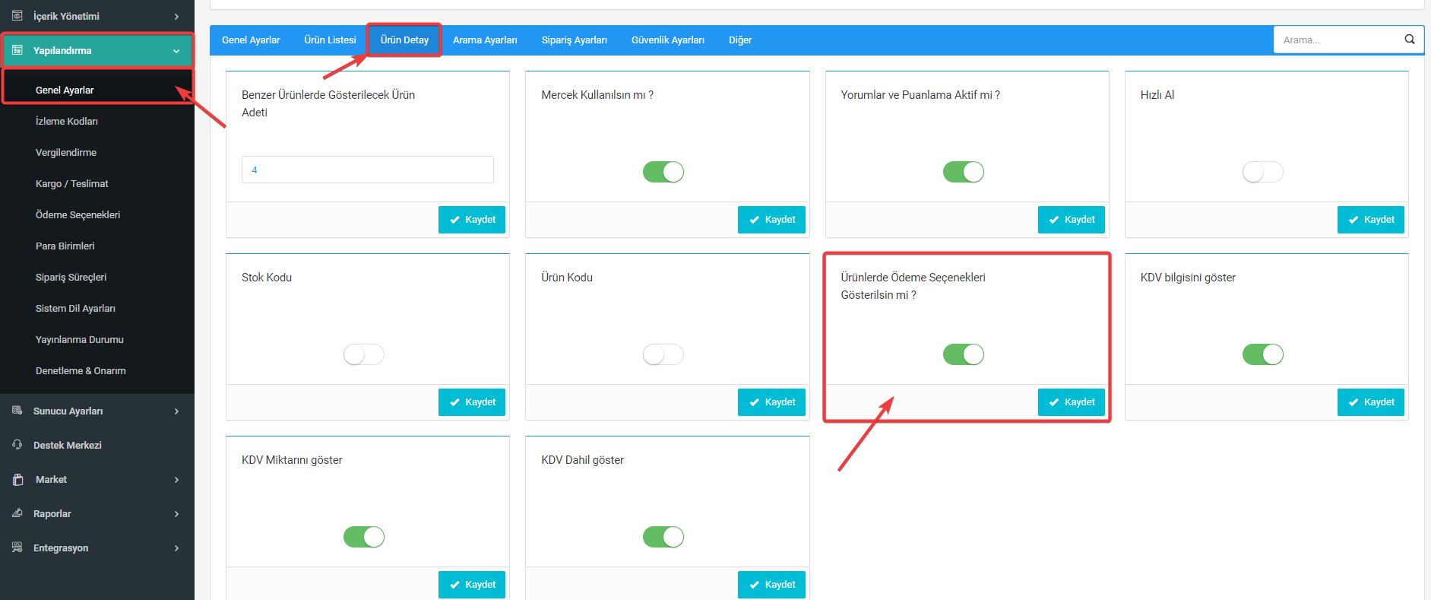Collapse the Yapılandırma menu chevron

[x=177, y=51]
